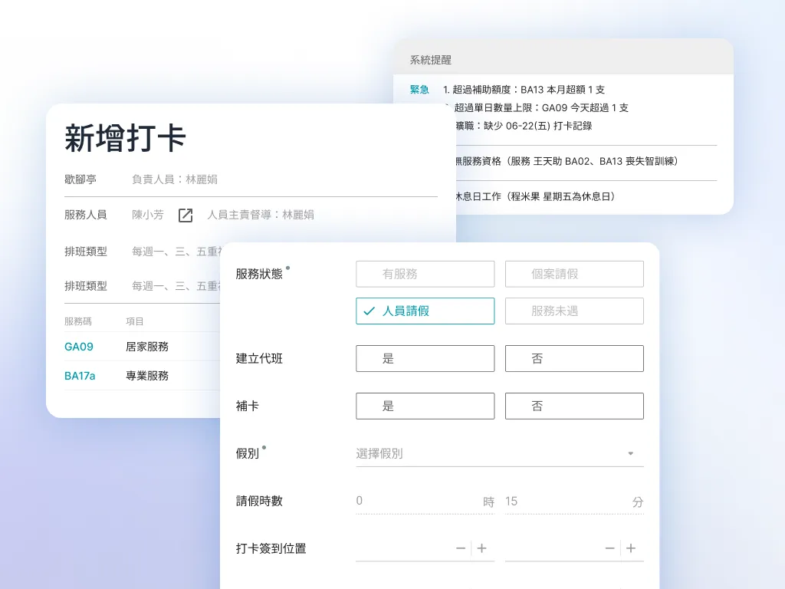Choose 否 for 補卡
The height and width of the screenshot is (589, 785).
(x=574, y=406)
